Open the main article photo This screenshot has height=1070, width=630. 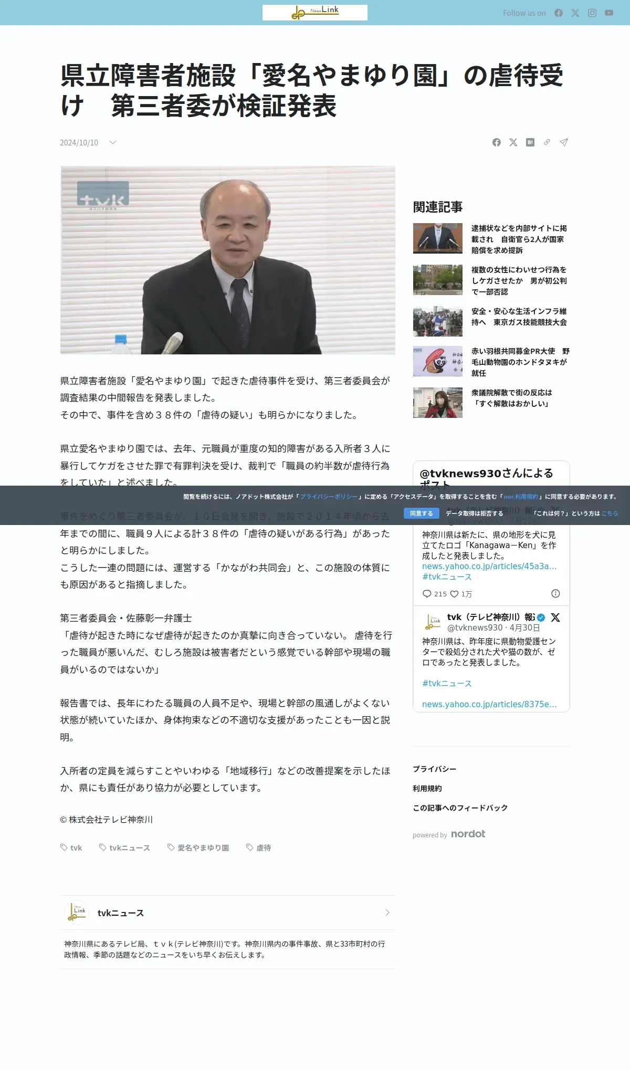click(x=228, y=260)
